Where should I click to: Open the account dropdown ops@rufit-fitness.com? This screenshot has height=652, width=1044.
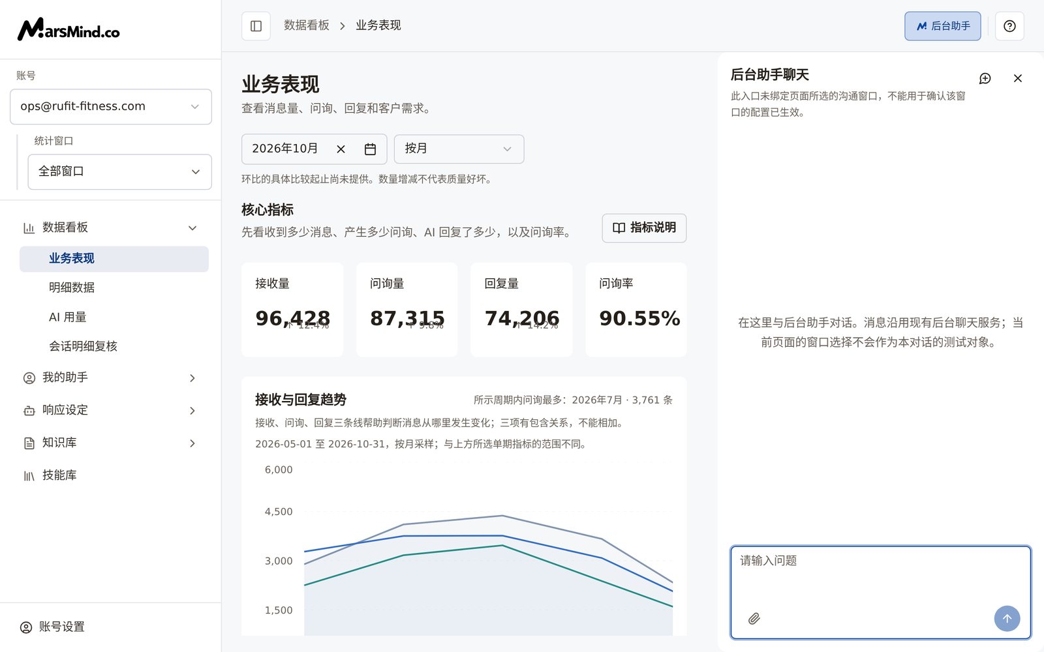(x=111, y=106)
